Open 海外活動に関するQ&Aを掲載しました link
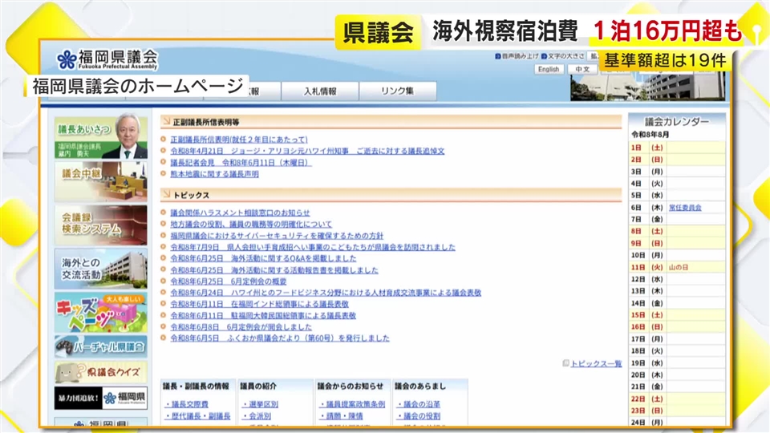This screenshot has height=433, width=770. pos(263,258)
